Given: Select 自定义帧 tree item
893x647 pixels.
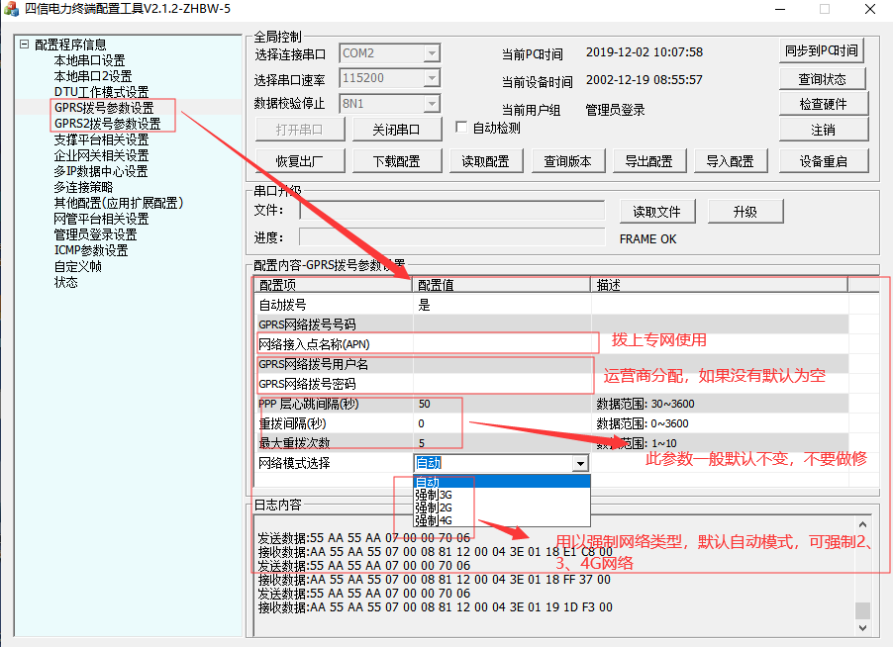Looking at the screenshot, I should point(77,266).
